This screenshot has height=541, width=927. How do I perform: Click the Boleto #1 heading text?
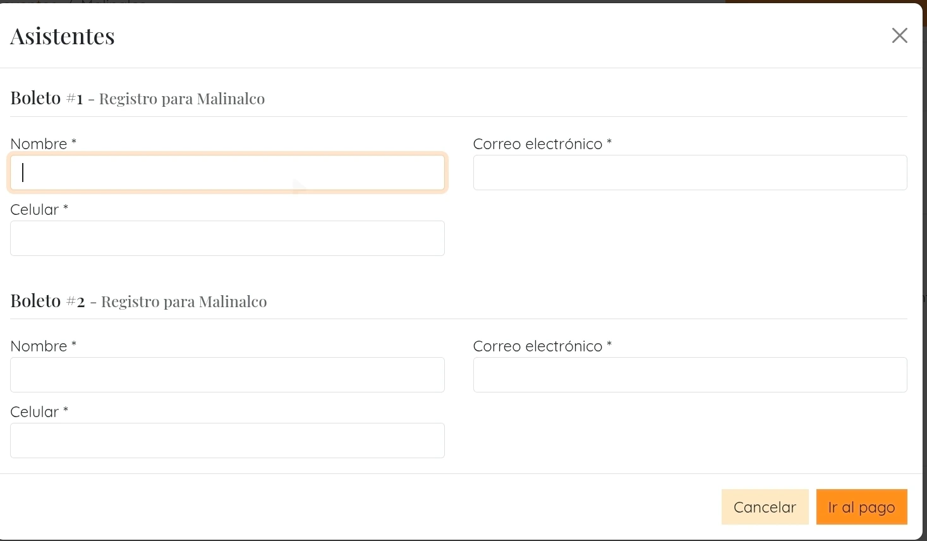click(46, 99)
